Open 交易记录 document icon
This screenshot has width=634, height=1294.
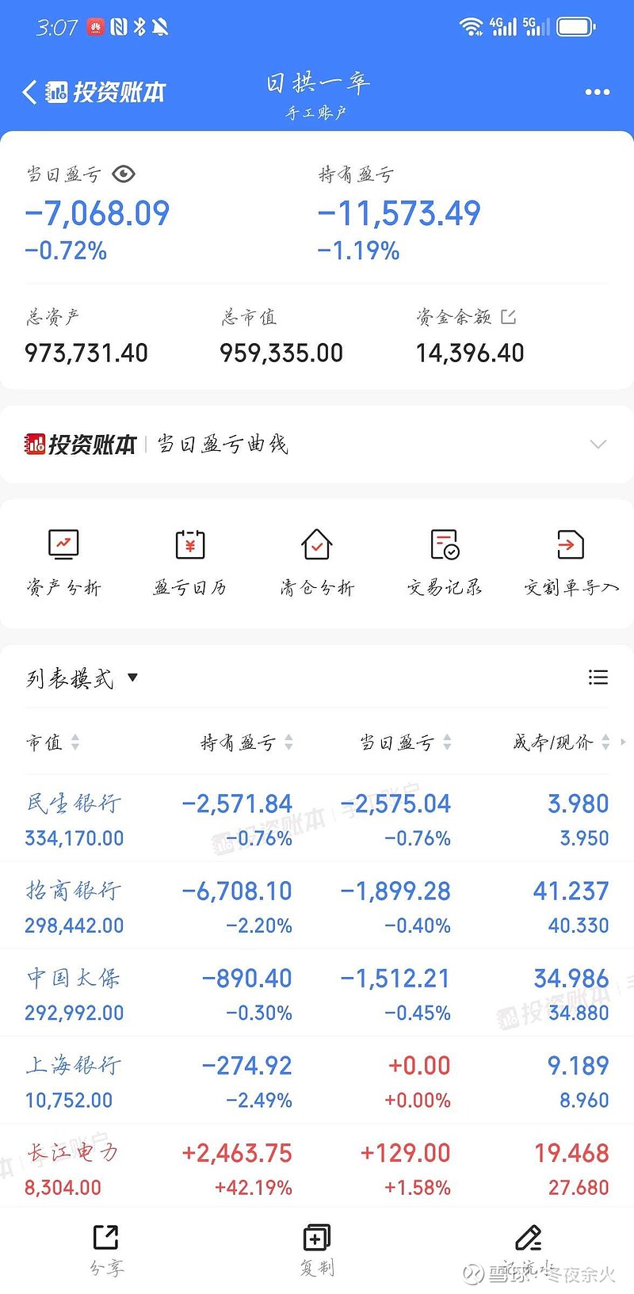[x=445, y=544]
